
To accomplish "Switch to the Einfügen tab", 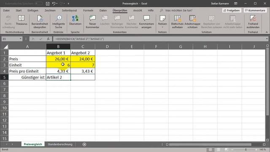I will 33,11.
